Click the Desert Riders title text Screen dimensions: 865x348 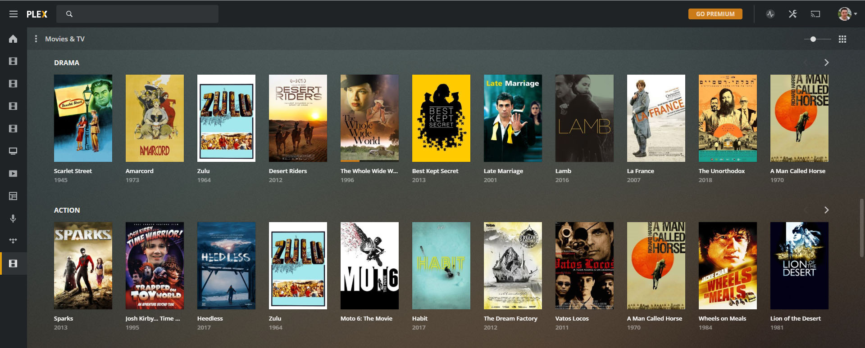288,171
